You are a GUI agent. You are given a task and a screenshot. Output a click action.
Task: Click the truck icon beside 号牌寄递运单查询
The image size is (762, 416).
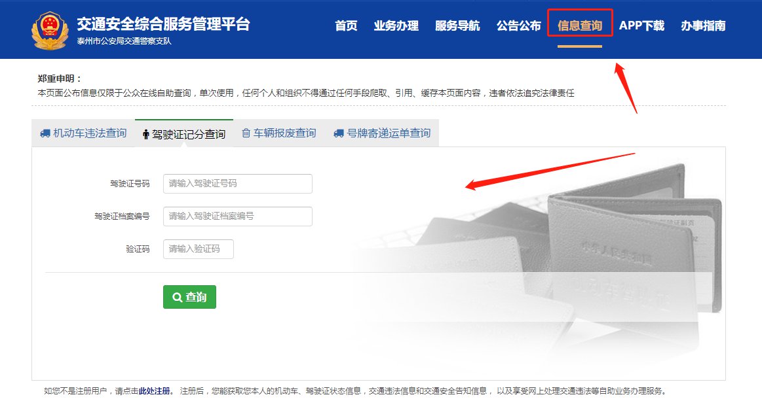pos(339,133)
